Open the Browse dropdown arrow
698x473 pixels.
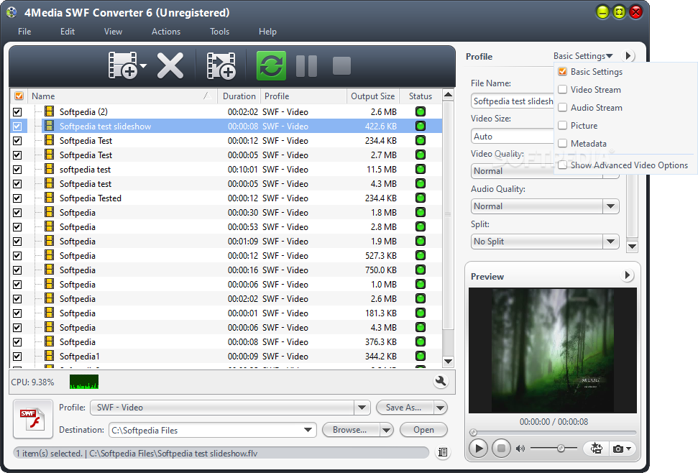387,430
